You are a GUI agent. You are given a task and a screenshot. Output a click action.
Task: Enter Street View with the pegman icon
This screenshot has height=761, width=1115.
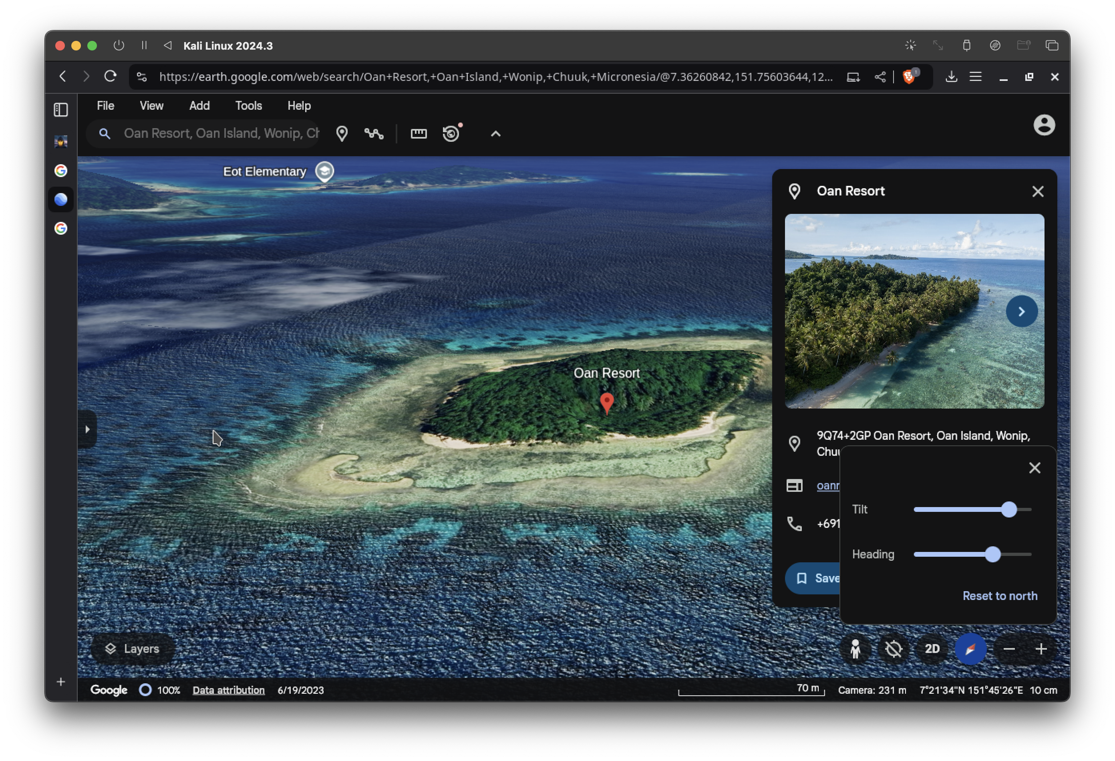855,649
